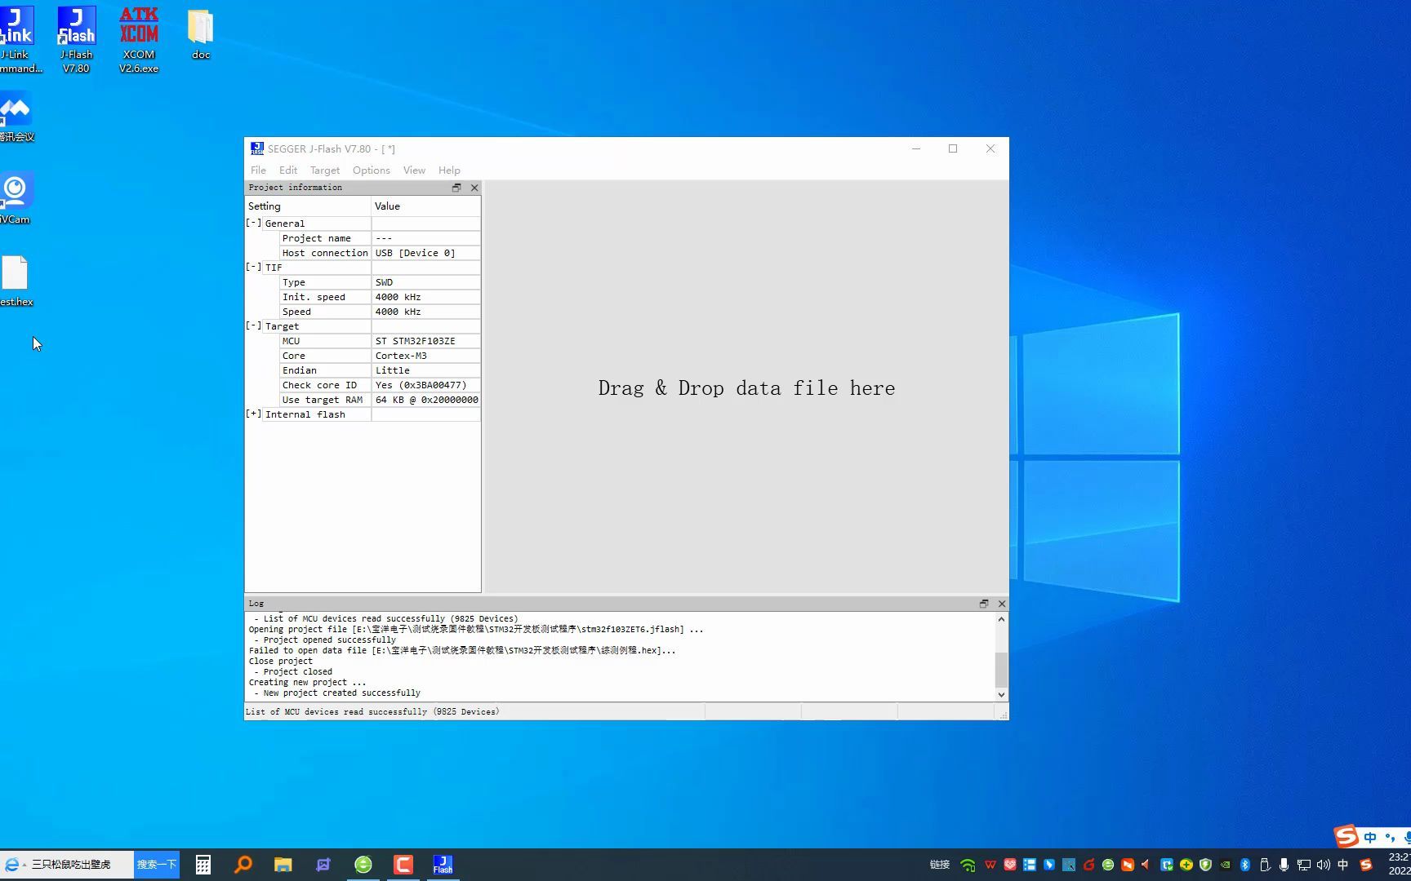1411x881 pixels.
Task: Click the Check core ID setting
Action: point(319,385)
